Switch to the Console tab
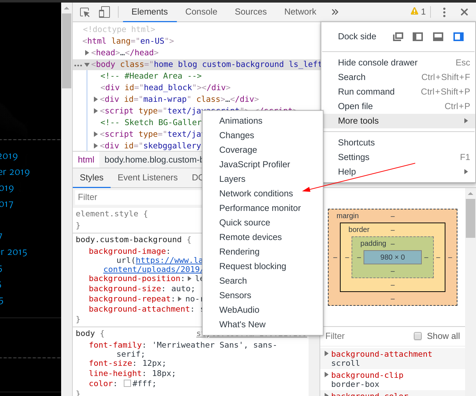Screen dimensions: 476x396 pyautogui.click(x=201, y=11)
